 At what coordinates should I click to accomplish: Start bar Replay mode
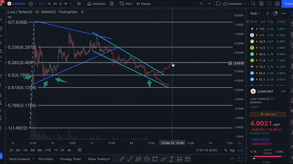(x=143, y=4)
